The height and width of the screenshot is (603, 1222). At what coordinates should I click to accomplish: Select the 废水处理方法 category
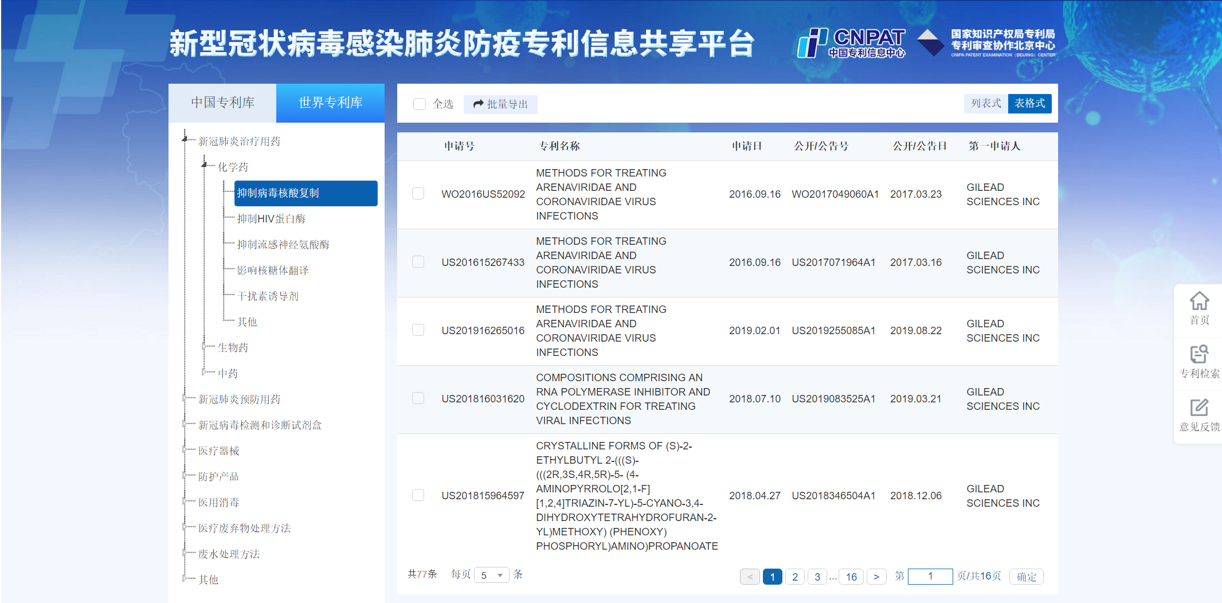pyautogui.click(x=229, y=554)
